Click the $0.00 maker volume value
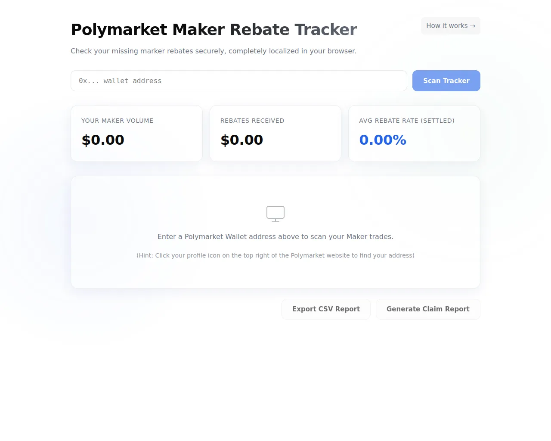Screen dimensions: 551x441 click(x=103, y=140)
